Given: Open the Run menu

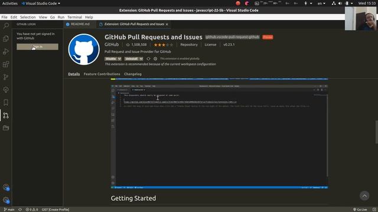Looking at the screenshot, I should click(61, 17).
